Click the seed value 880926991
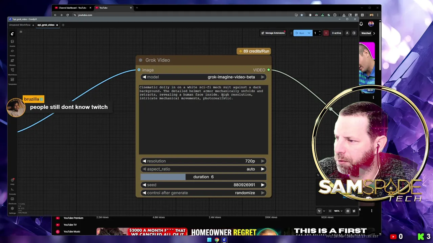Viewport: 433px width, 243px height. (244, 185)
